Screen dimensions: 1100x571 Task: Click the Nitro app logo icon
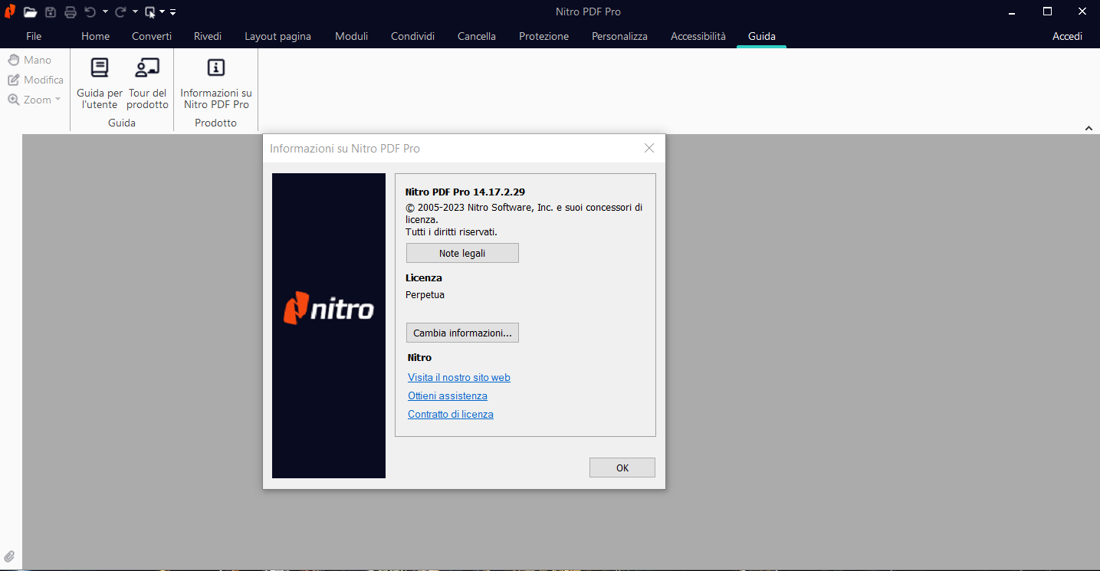tap(10, 11)
